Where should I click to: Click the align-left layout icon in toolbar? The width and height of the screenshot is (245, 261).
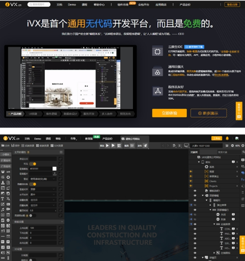[174, 146]
